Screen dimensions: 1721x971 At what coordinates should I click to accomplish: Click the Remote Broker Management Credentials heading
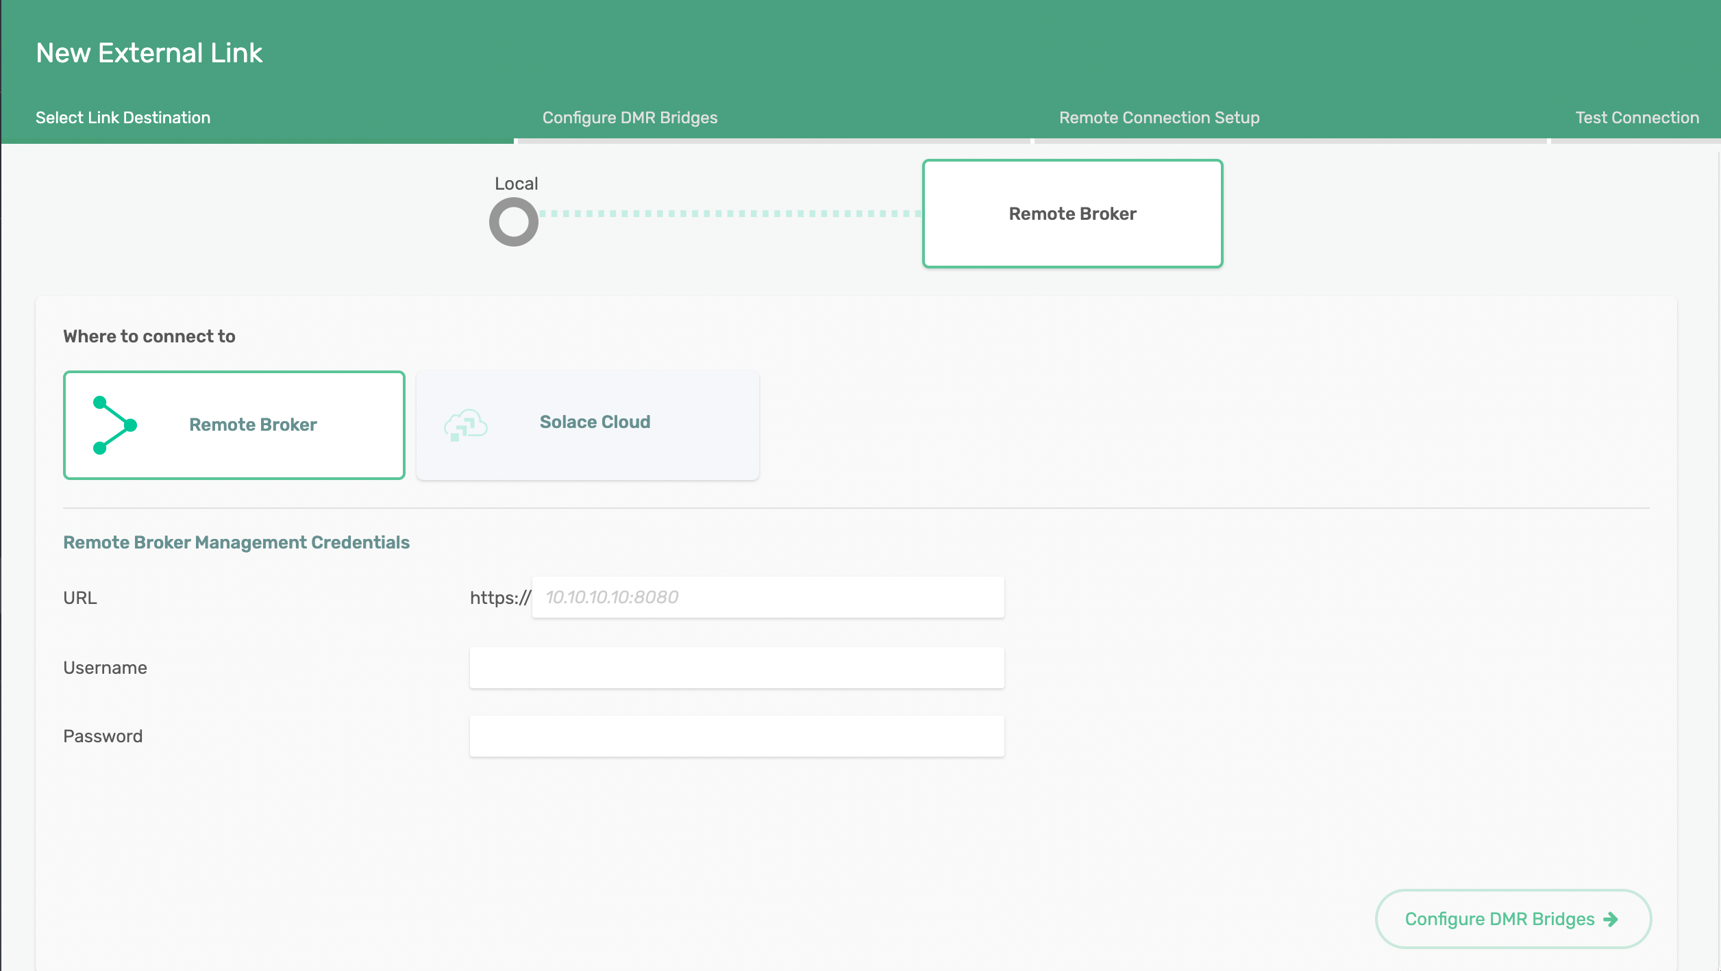click(x=236, y=542)
